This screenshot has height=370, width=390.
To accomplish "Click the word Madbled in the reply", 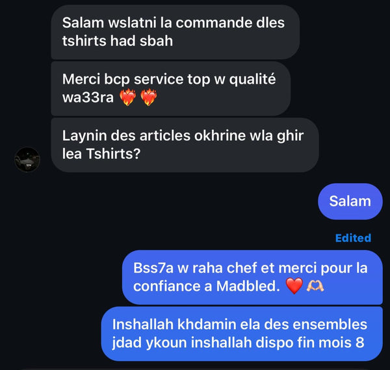I will pyautogui.click(x=248, y=286).
